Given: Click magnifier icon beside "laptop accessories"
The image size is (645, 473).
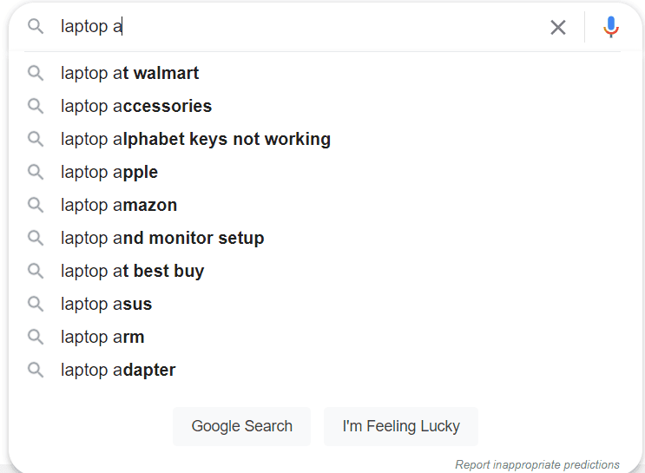Looking at the screenshot, I should click(x=36, y=106).
